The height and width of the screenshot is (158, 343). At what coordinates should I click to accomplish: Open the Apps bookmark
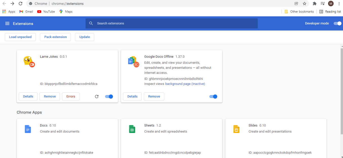point(9,12)
